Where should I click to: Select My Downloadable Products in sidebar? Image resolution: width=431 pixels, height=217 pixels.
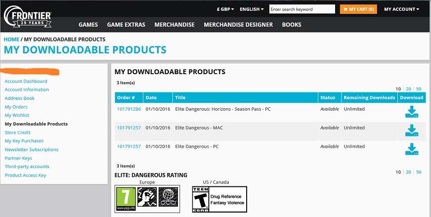(x=36, y=124)
